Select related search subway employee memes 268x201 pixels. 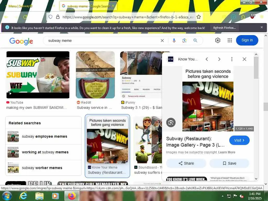pyautogui.click(x=43, y=136)
